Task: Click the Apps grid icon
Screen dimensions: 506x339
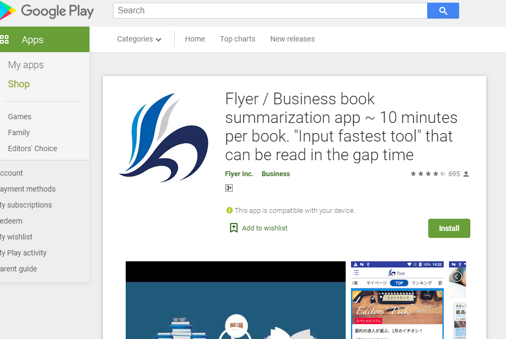Action: tap(5, 39)
